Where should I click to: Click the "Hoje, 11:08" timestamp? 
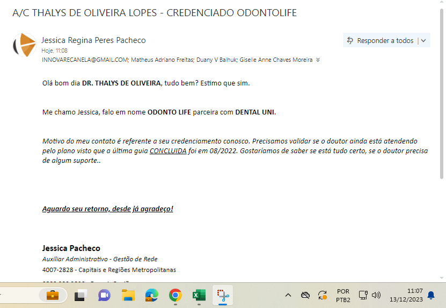pos(54,51)
